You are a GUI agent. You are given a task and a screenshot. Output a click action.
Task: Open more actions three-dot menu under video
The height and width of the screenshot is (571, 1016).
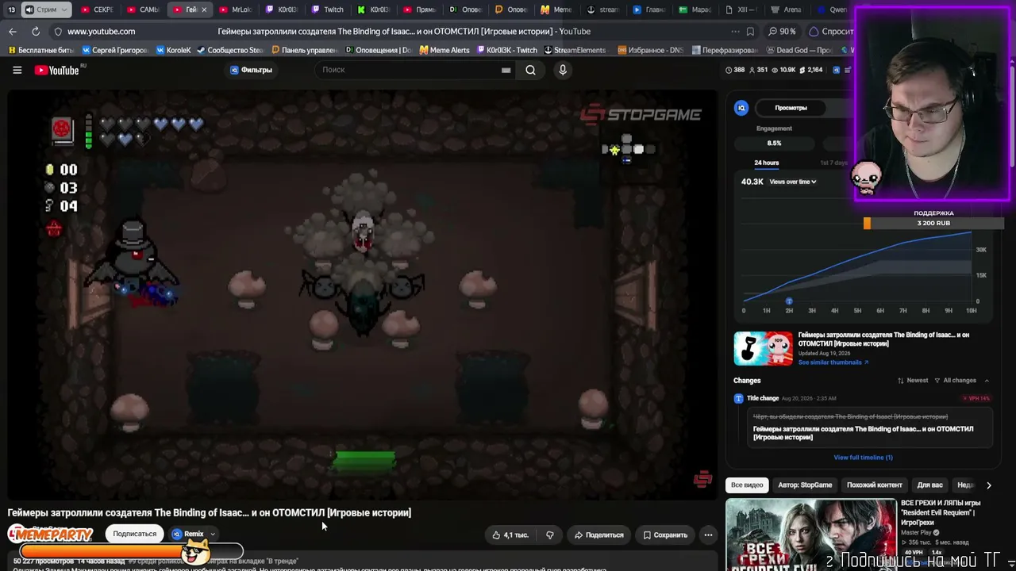[x=708, y=535]
